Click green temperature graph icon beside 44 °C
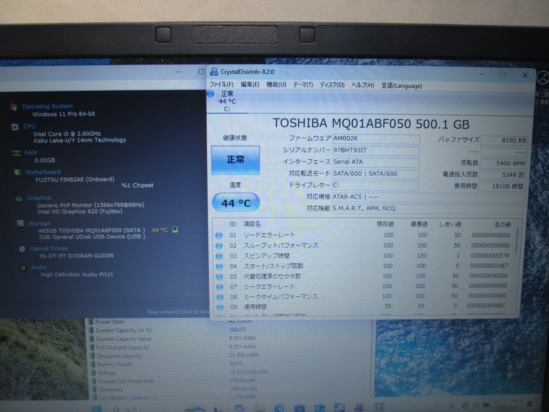 [x=175, y=229]
